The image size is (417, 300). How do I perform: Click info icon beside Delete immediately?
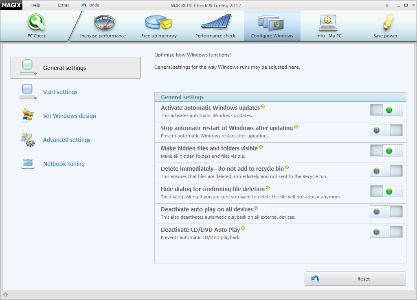287,167
